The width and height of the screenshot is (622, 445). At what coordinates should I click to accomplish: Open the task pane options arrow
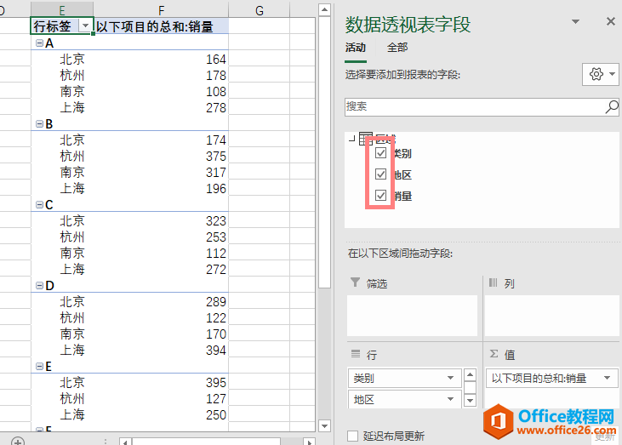(x=575, y=21)
